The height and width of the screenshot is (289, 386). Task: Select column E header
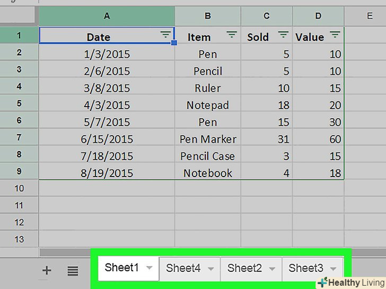[x=370, y=16]
